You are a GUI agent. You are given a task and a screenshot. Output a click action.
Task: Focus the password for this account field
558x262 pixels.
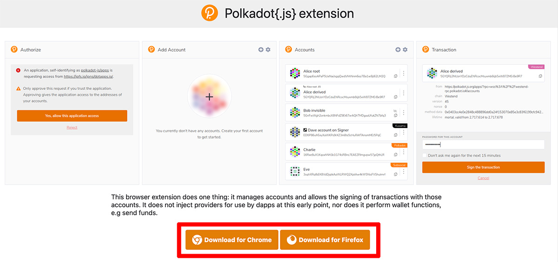click(483, 144)
